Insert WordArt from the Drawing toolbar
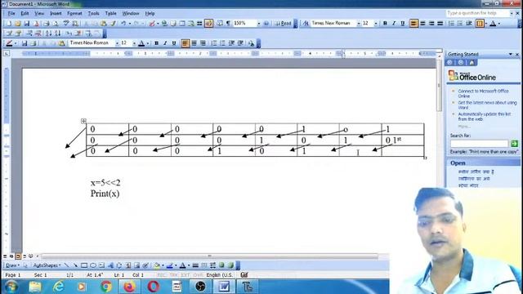The width and height of the screenshot is (523, 294). [110, 265]
